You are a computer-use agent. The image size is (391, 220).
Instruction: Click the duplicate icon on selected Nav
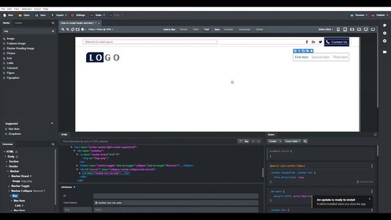pyautogui.click(x=304, y=51)
